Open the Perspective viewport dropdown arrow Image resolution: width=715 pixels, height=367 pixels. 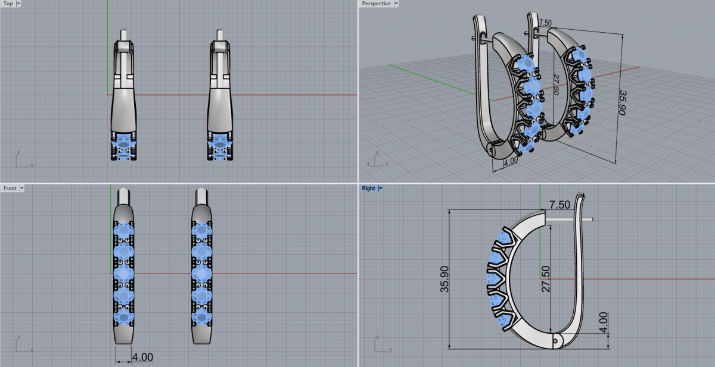[x=396, y=4]
